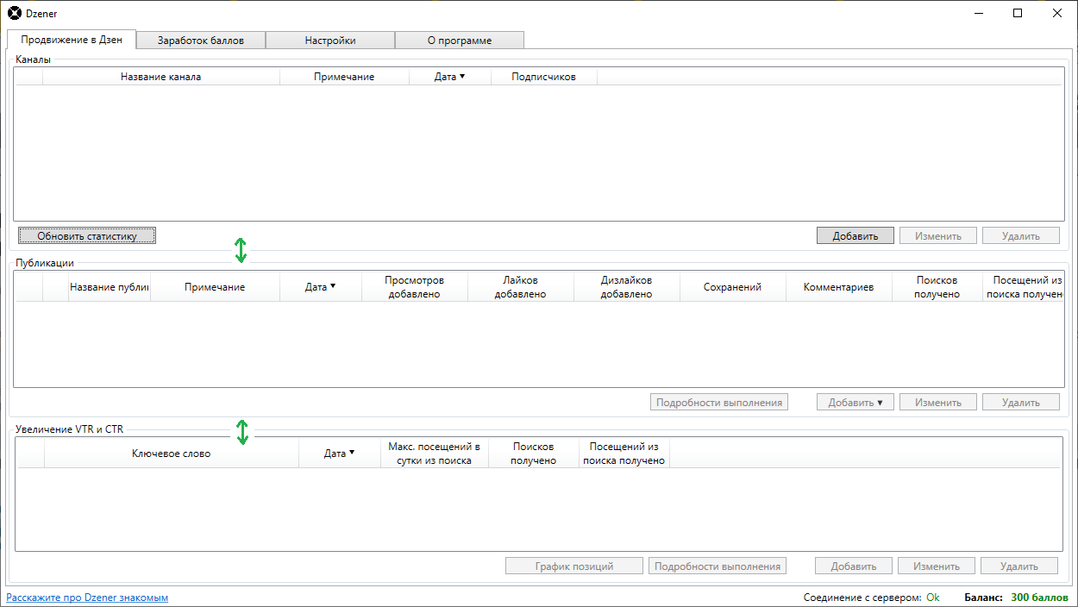The image size is (1078, 607).
Task: Click Изменить in the VTR and CTR section
Action: [x=937, y=566]
